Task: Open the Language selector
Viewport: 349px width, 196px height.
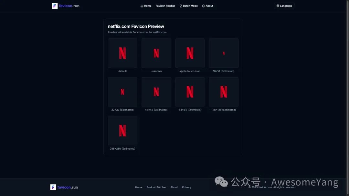Action: [284, 6]
